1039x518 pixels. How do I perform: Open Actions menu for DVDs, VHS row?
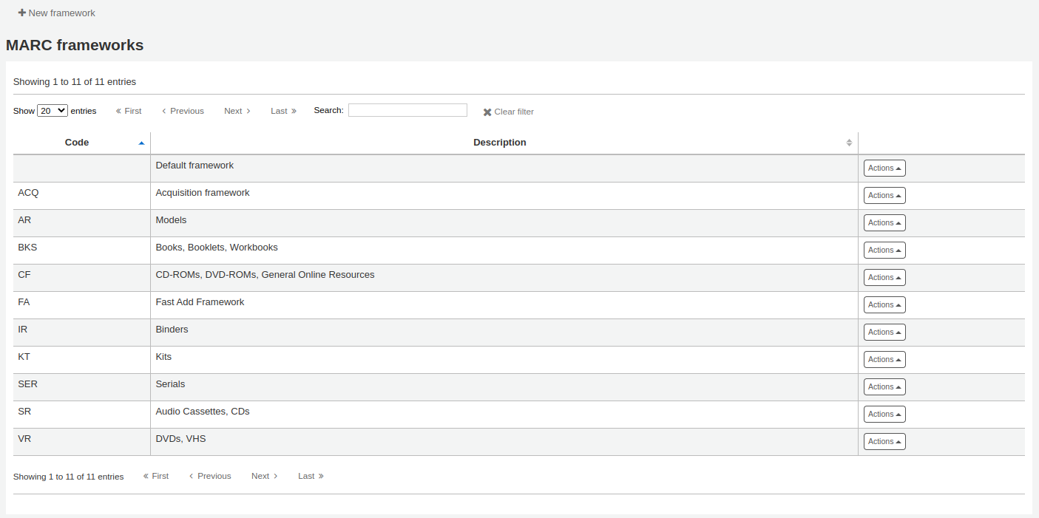(884, 442)
